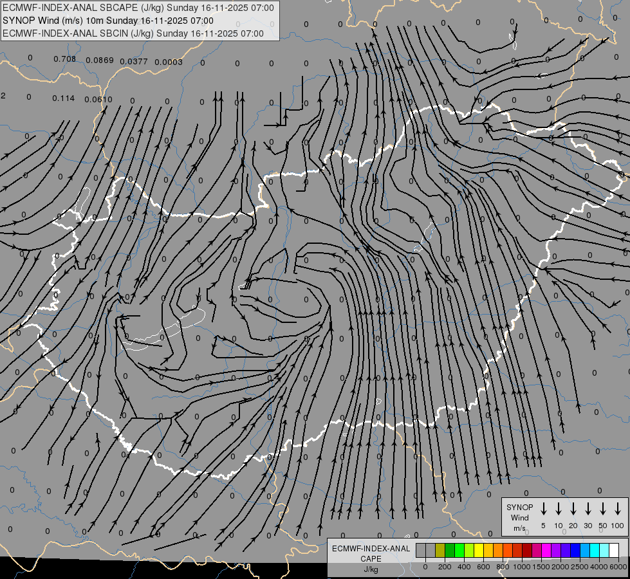The image size is (630, 579).
Task: Click the wind arrow above the 10 label
Action: [x=559, y=509]
